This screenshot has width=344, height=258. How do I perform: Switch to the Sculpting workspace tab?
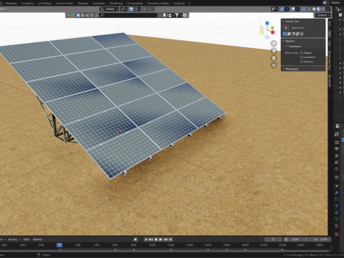27,4
